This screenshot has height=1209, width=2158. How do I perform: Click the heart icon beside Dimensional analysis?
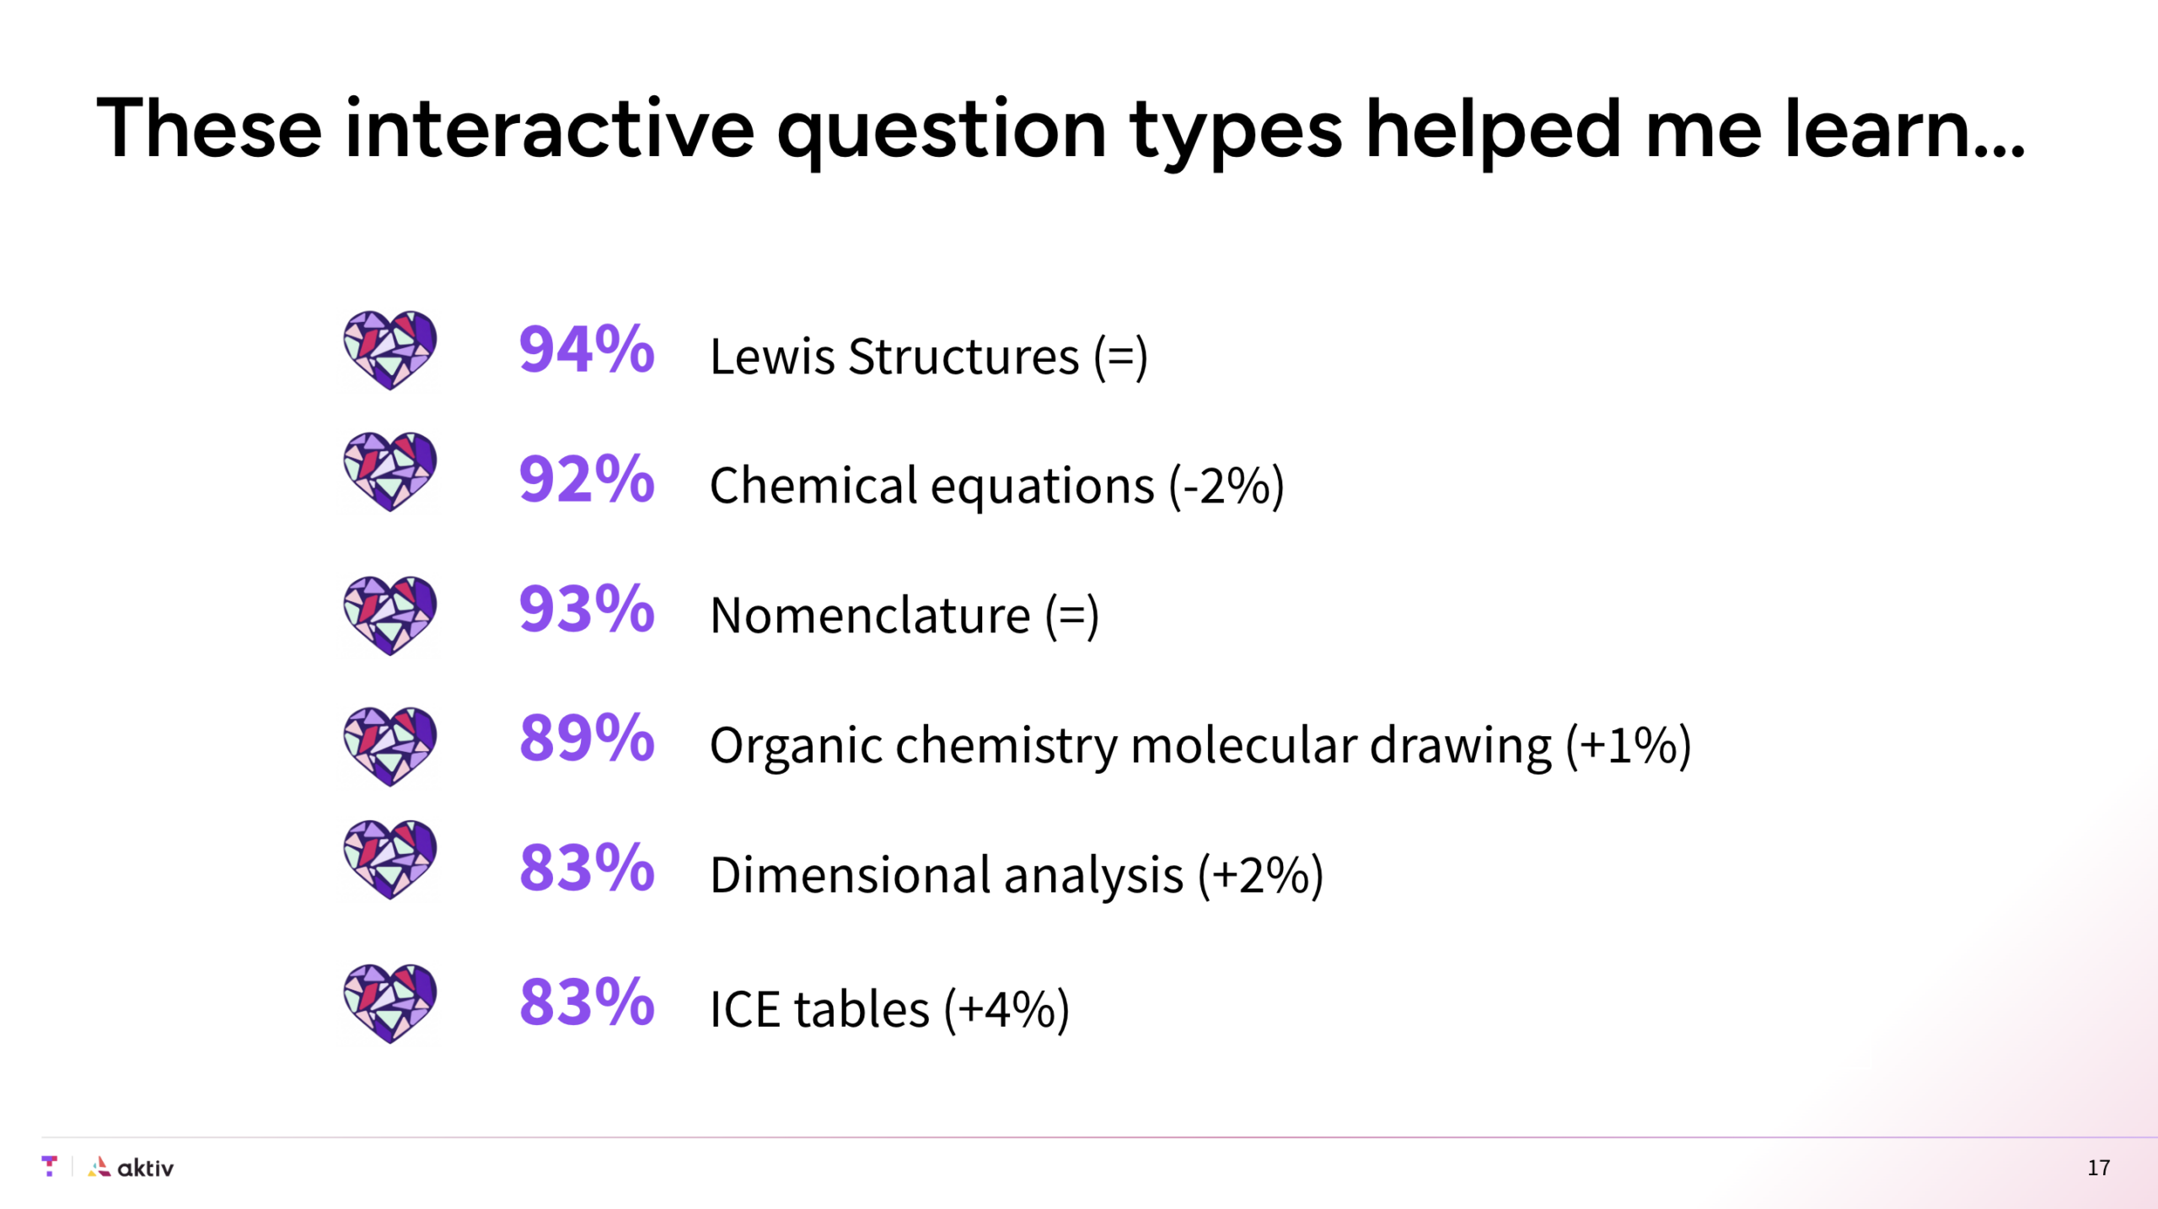click(x=389, y=859)
